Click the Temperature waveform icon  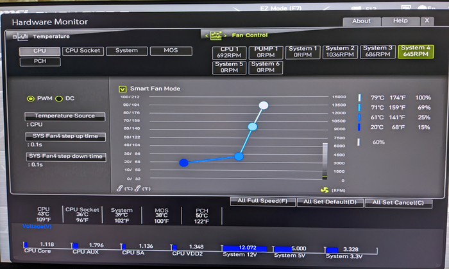coord(22,37)
